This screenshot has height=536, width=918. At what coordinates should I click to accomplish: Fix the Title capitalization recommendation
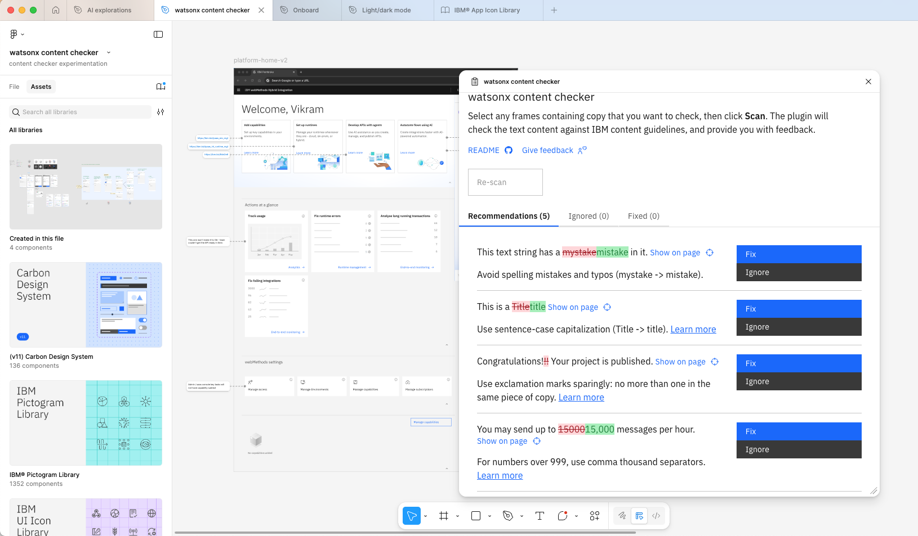pyautogui.click(x=799, y=309)
